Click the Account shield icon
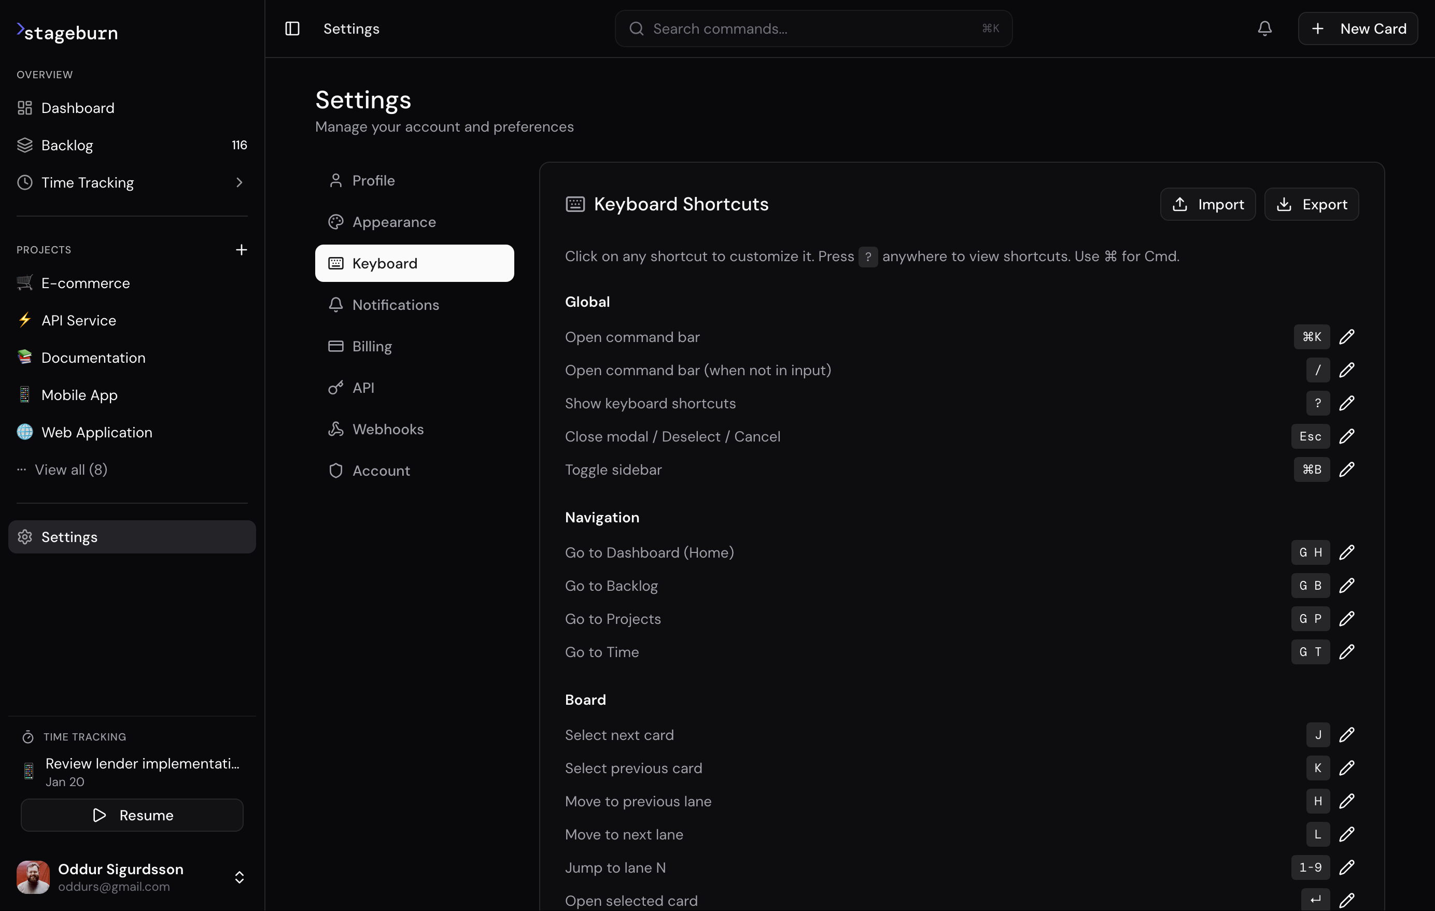 (336, 470)
